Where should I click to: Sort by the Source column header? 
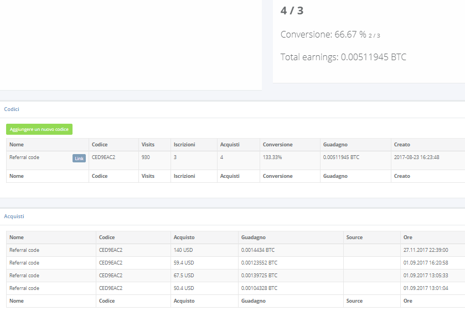pos(355,237)
